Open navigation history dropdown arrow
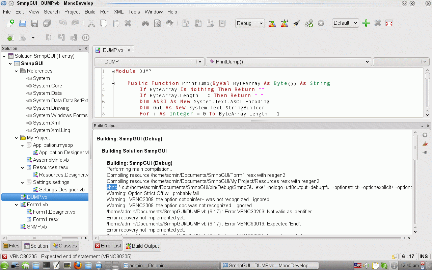 (33, 37)
